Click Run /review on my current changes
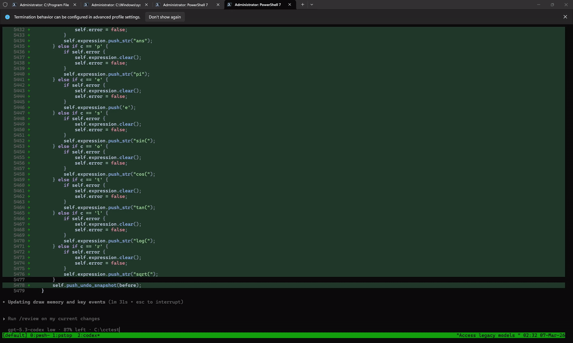Screen dimensions: 573x343 53,319
